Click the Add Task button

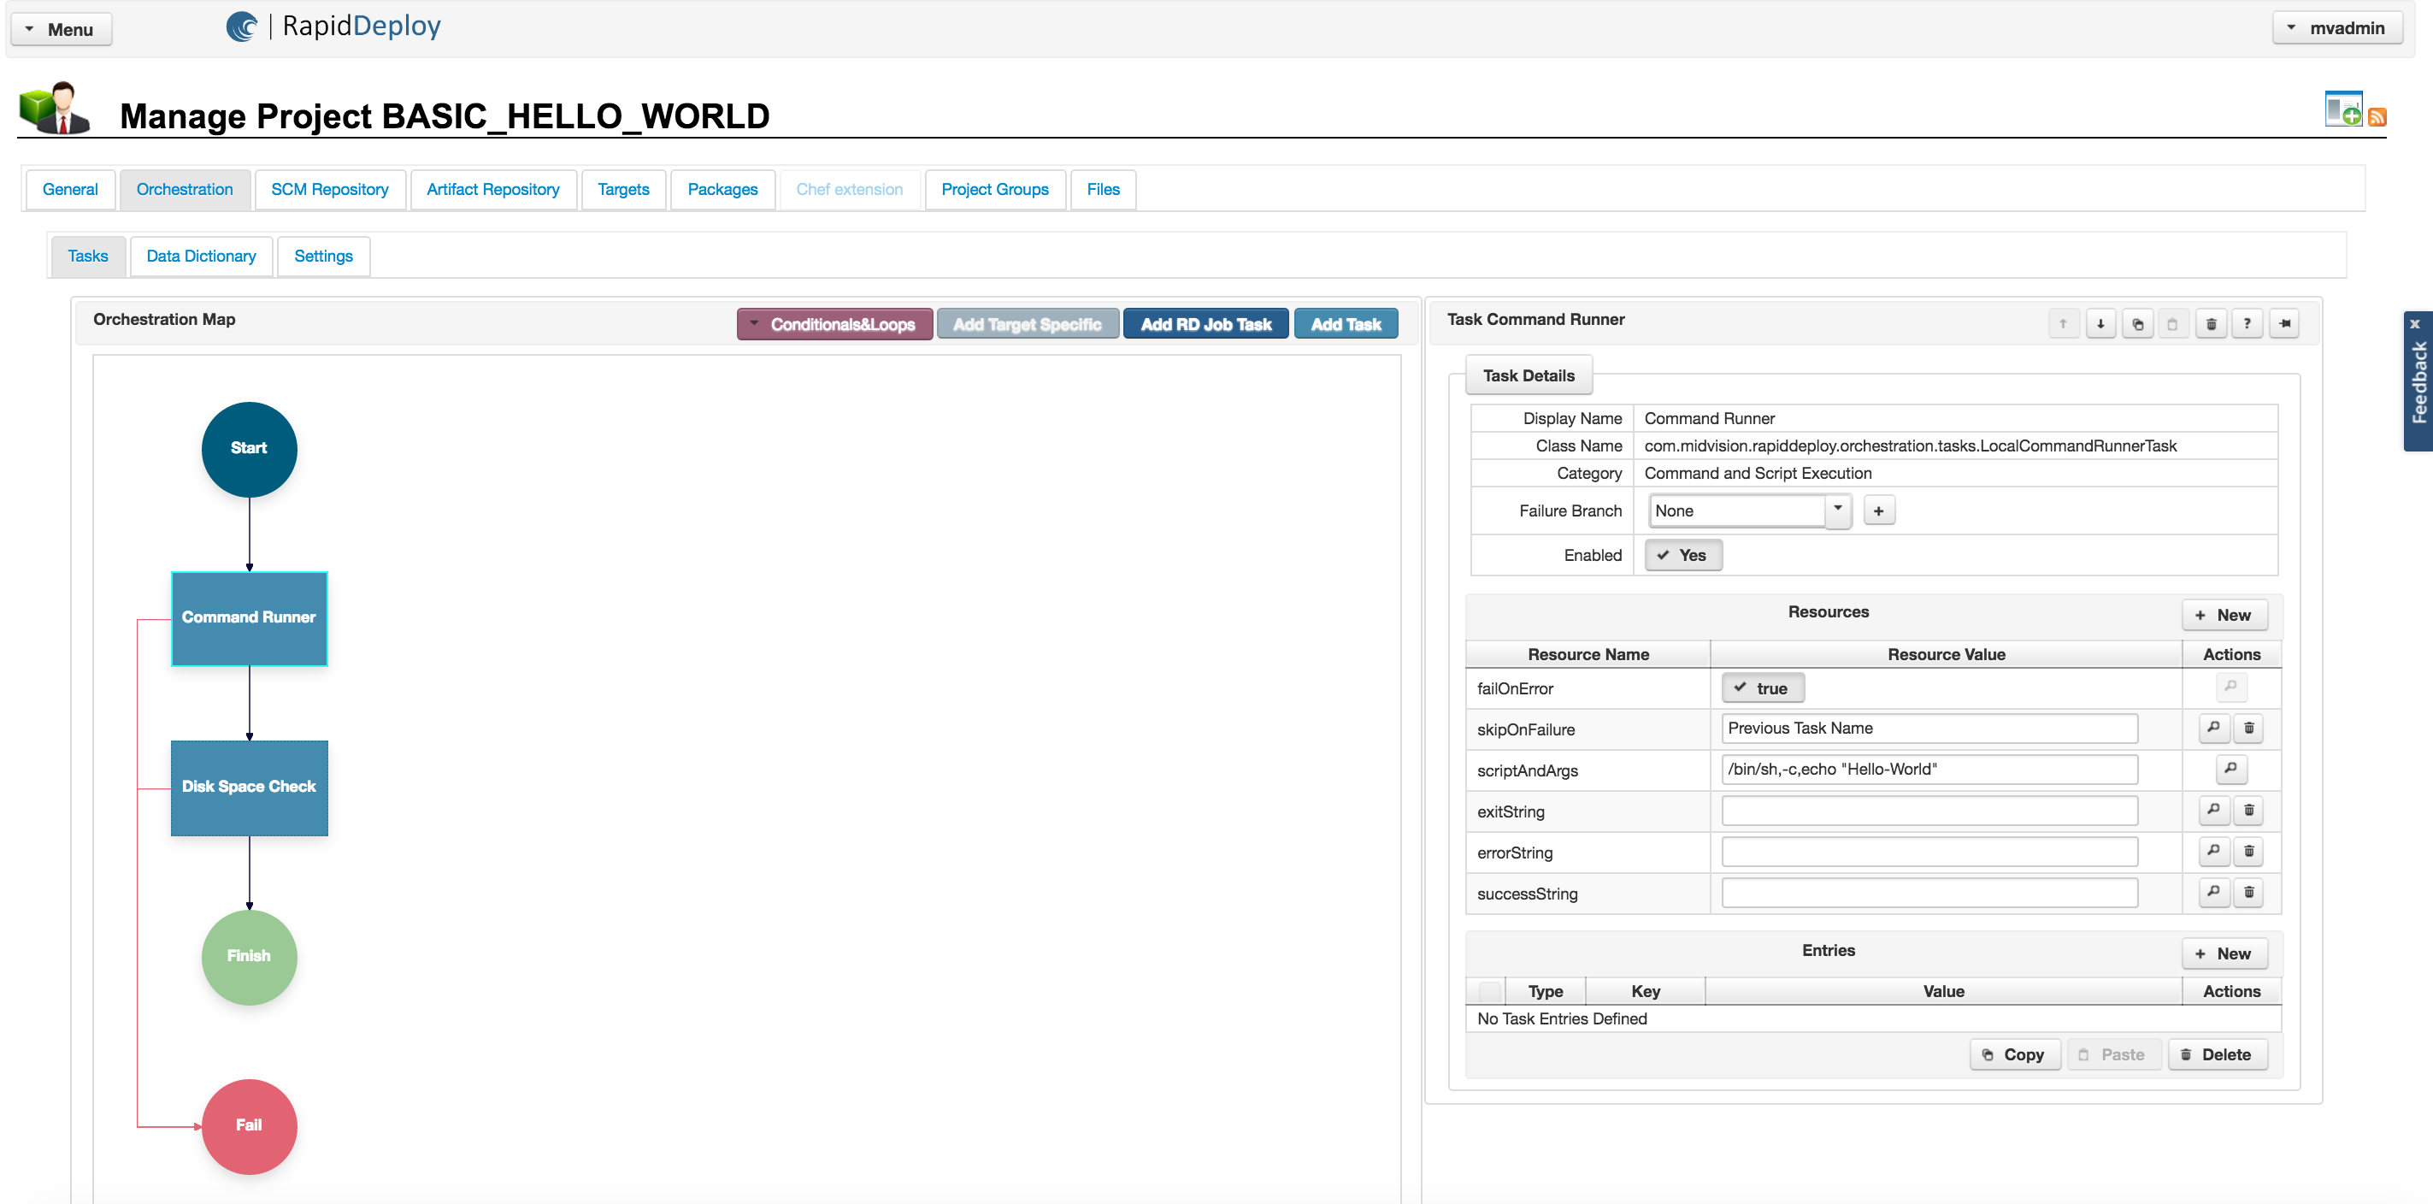pyautogui.click(x=1345, y=324)
